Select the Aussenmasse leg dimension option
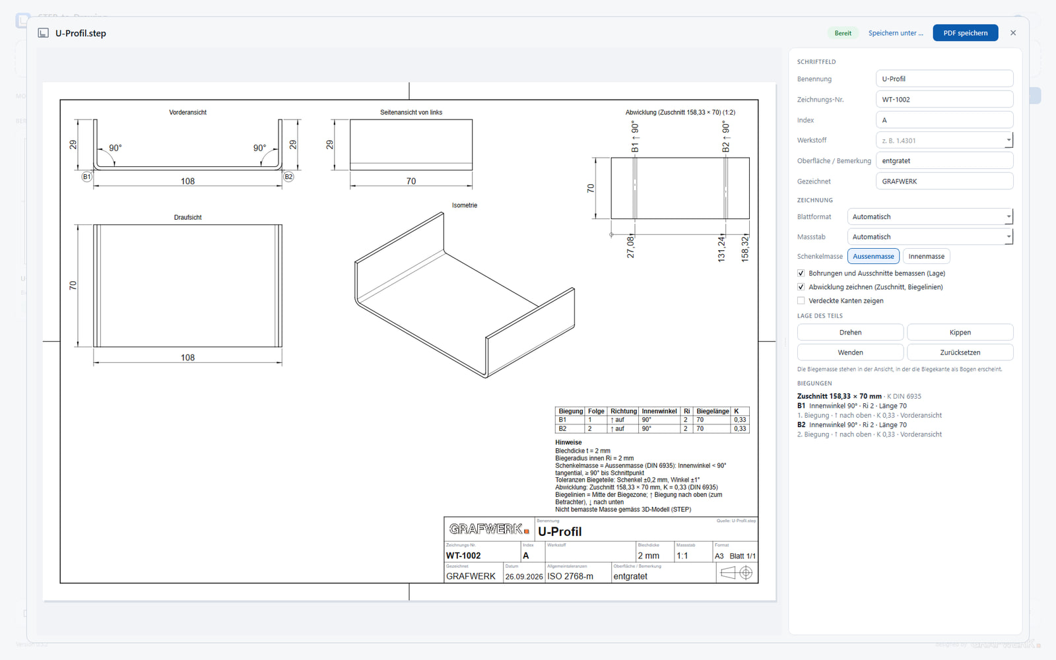This screenshot has width=1056, height=660. (873, 257)
